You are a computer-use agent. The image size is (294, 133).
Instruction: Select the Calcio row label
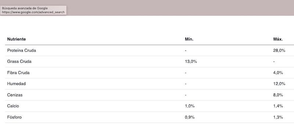pos(13,106)
